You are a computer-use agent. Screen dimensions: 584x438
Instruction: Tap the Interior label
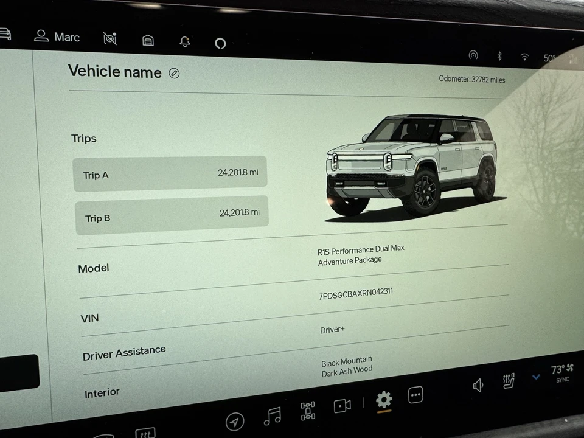tap(102, 393)
